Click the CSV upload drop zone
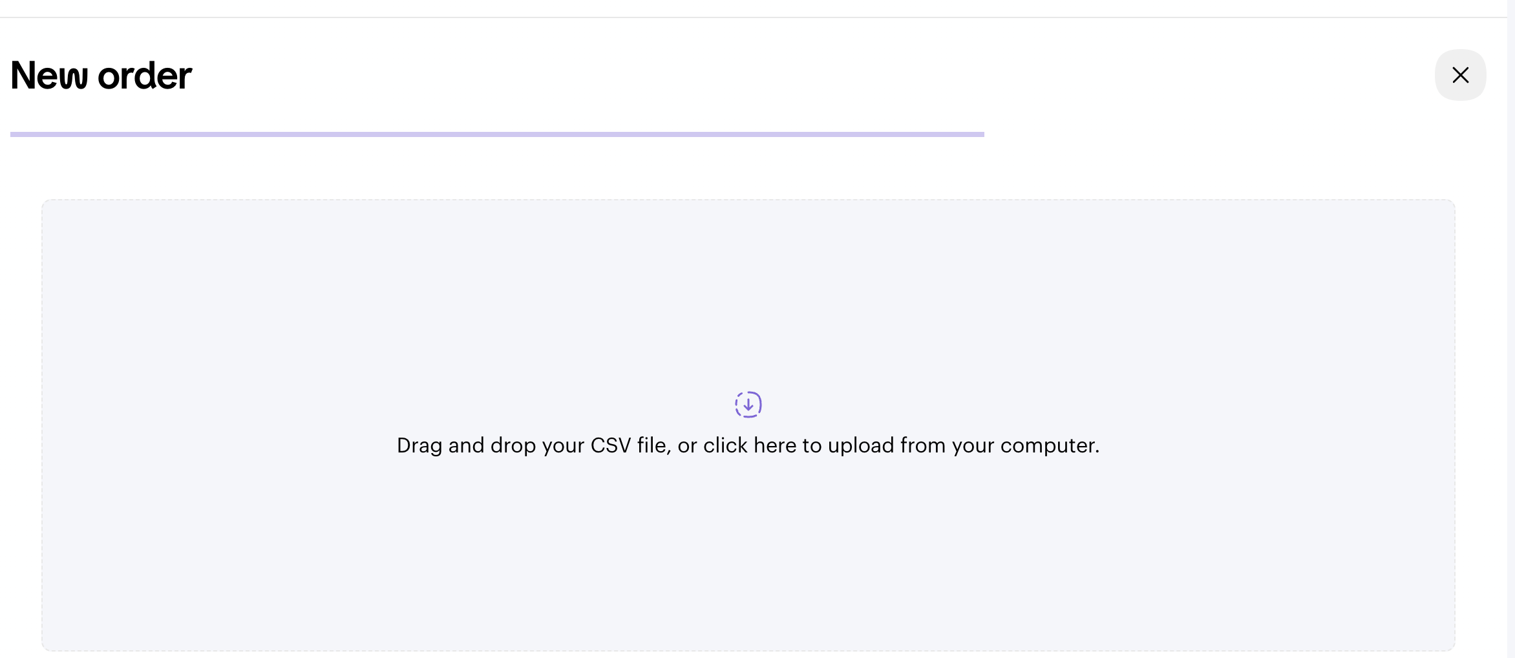Viewport: 1515px width, 658px height. [x=748, y=425]
